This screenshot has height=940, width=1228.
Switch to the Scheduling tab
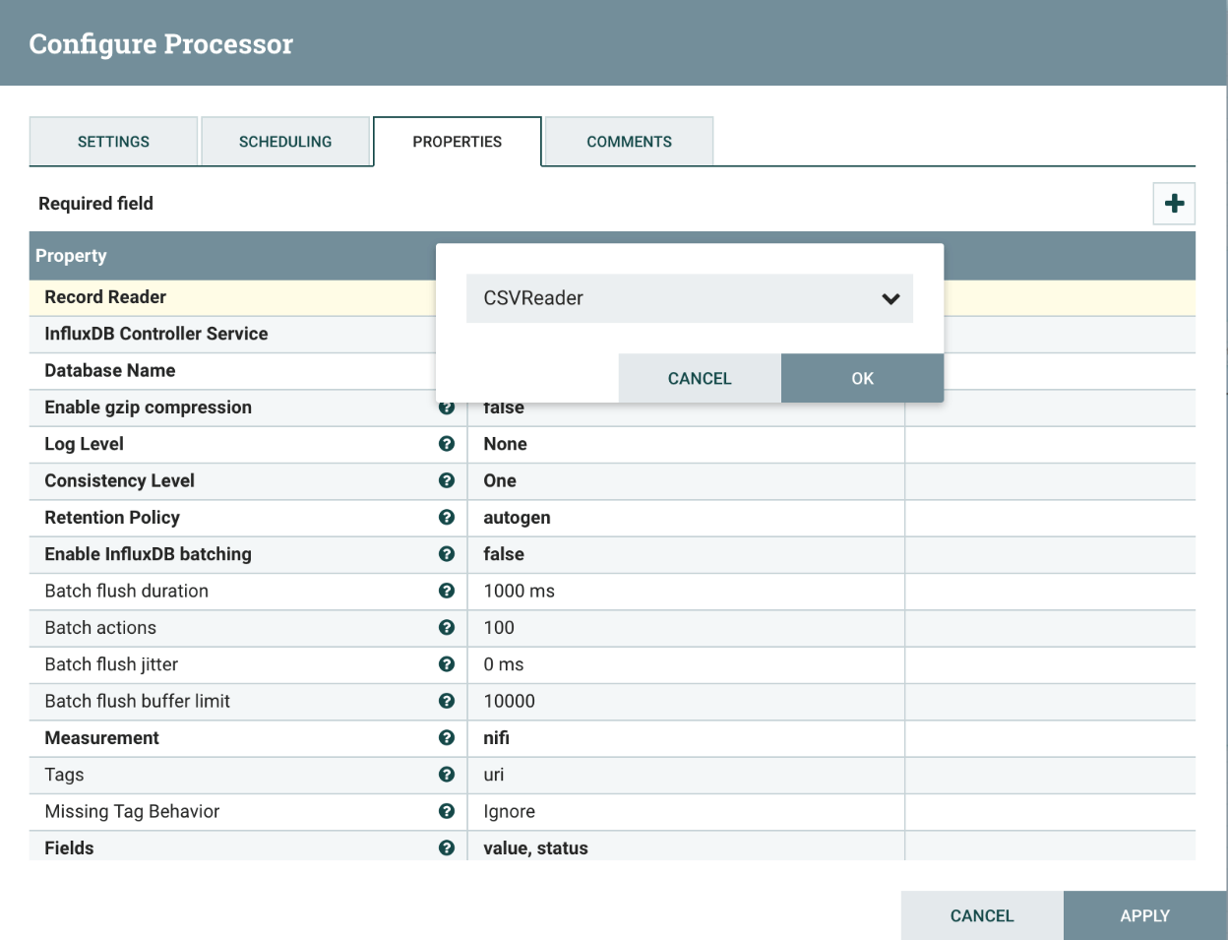coord(285,142)
